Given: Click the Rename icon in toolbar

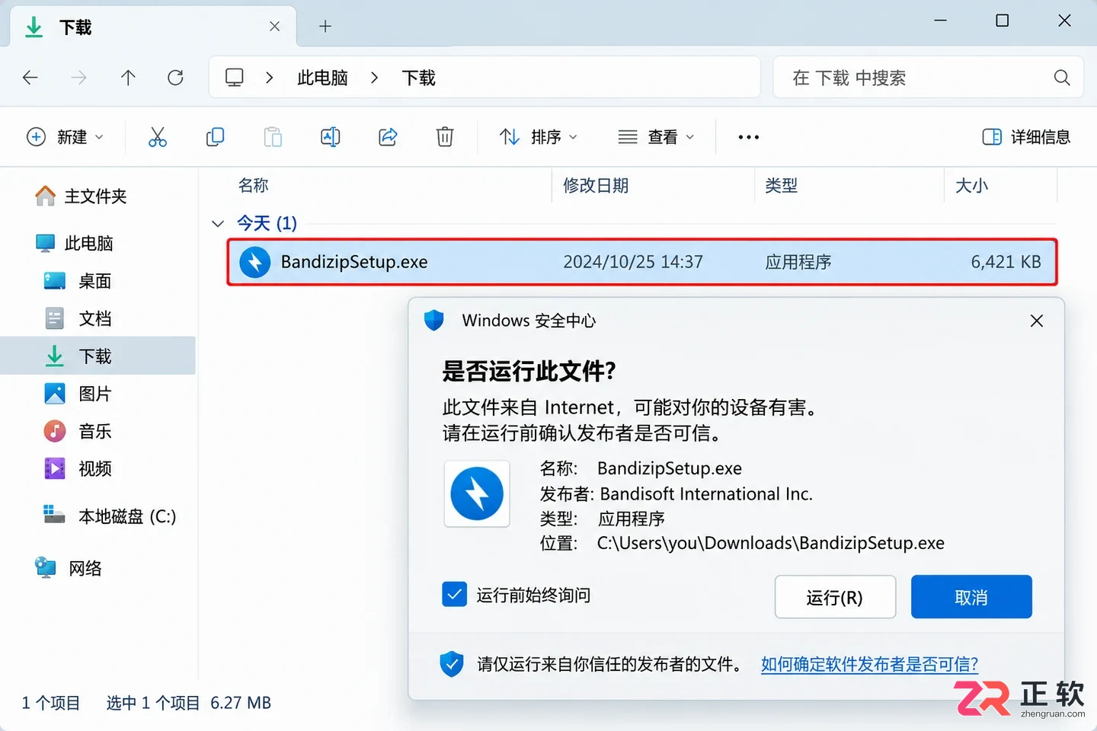Looking at the screenshot, I should coord(331,137).
